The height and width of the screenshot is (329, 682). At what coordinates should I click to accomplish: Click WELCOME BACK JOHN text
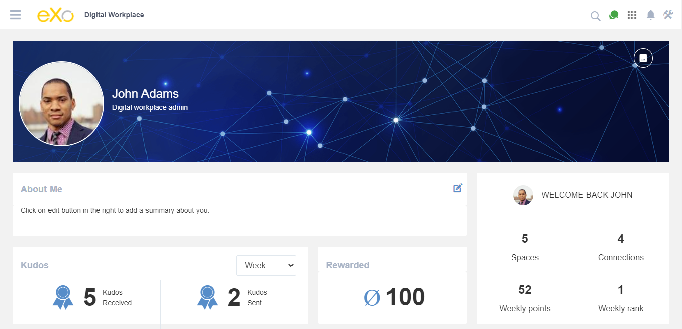pos(587,195)
